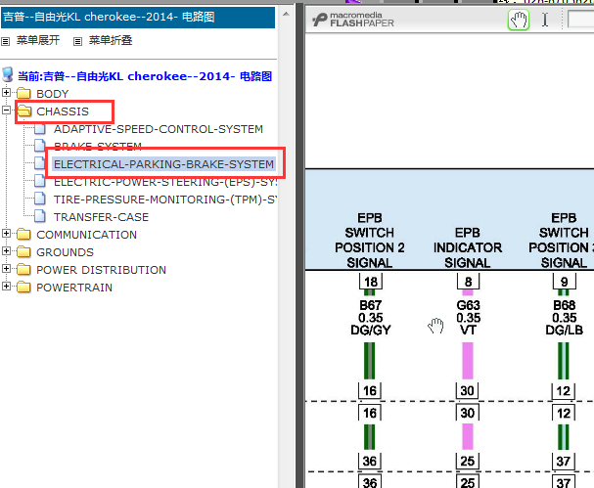Click EPB INDICATOR SIGNAL label
The width and height of the screenshot is (594, 488).
click(x=468, y=247)
